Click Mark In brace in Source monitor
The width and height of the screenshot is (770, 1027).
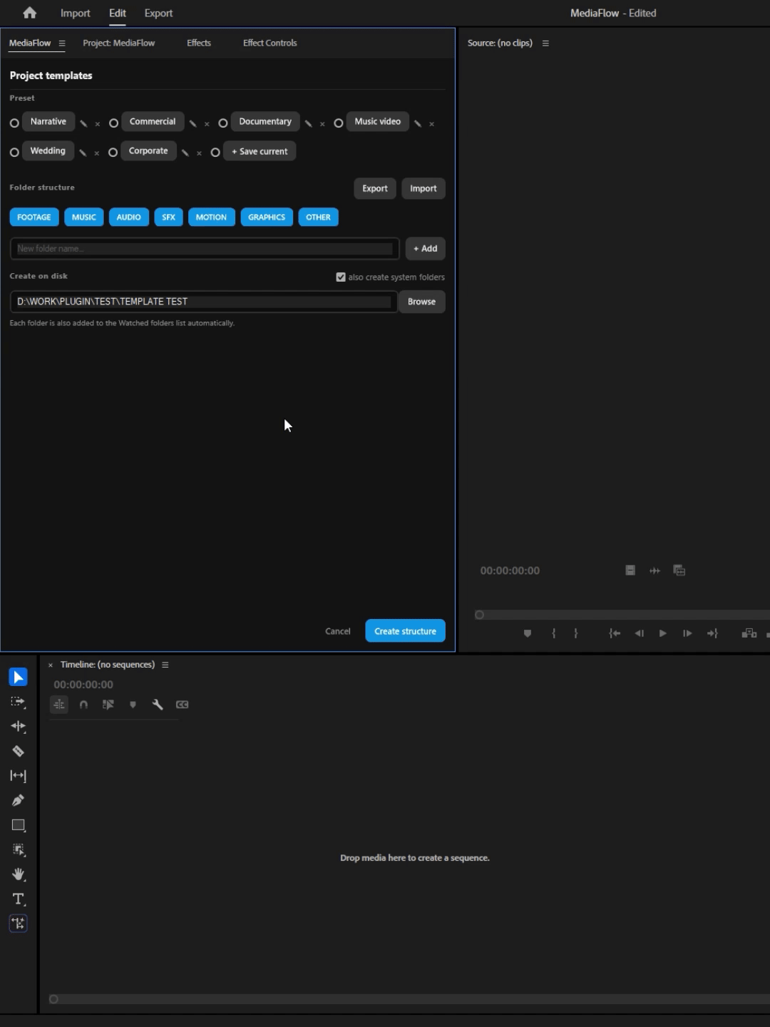[x=553, y=633]
